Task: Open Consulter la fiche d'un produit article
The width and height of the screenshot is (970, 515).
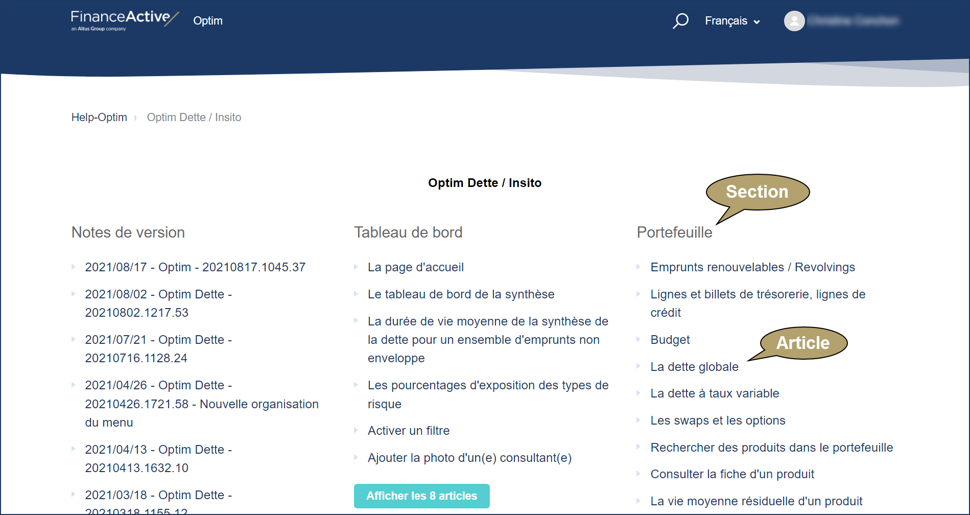Action: click(x=732, y=474)
